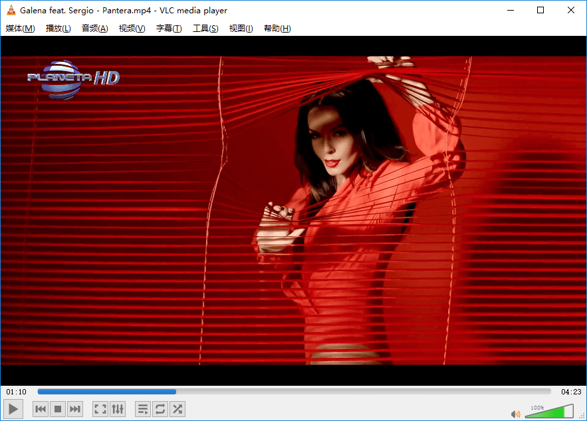587x421 pixels.
Task: Open the 视频(V) menu
Action: 132,29
